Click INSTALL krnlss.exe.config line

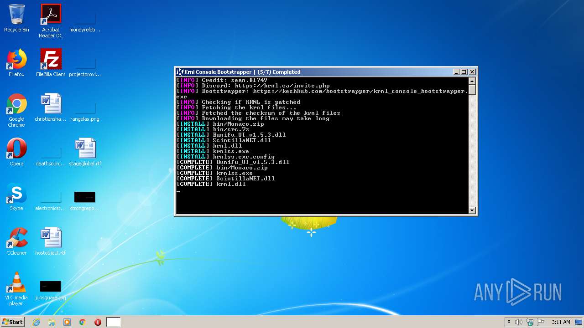(x=226, y=157)
